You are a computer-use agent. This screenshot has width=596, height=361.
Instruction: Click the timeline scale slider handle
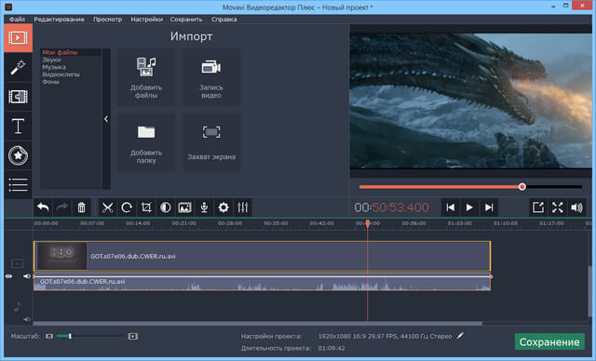point(70,336)
